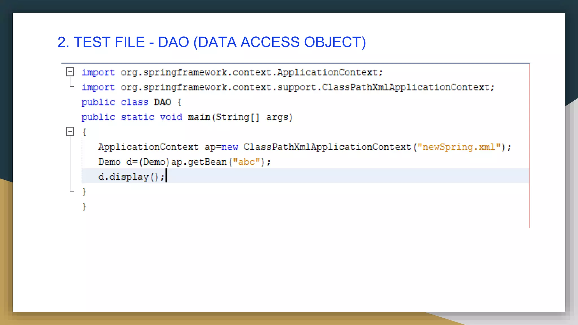The width and height of the screenshot is (578, 325).
Task: Click the ApplicationContext import line
Action: pyautogui.click(x=232, y=73)
